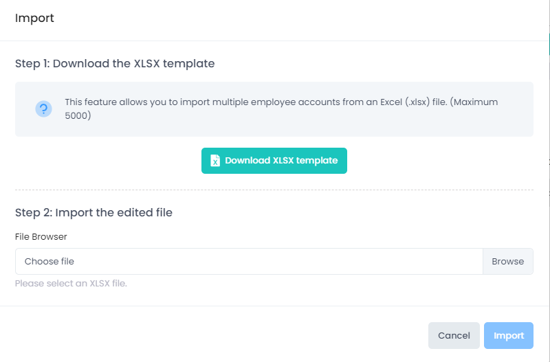Cancel the import dialog
The image size is (550, 362).
click(454, 335)
